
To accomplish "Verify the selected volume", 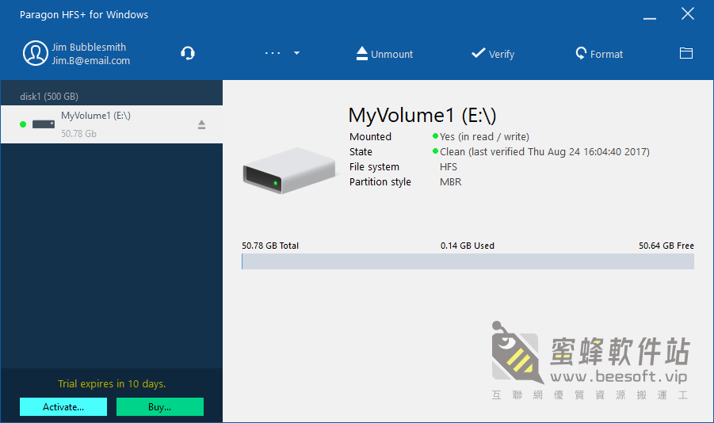I will (493, 54).
